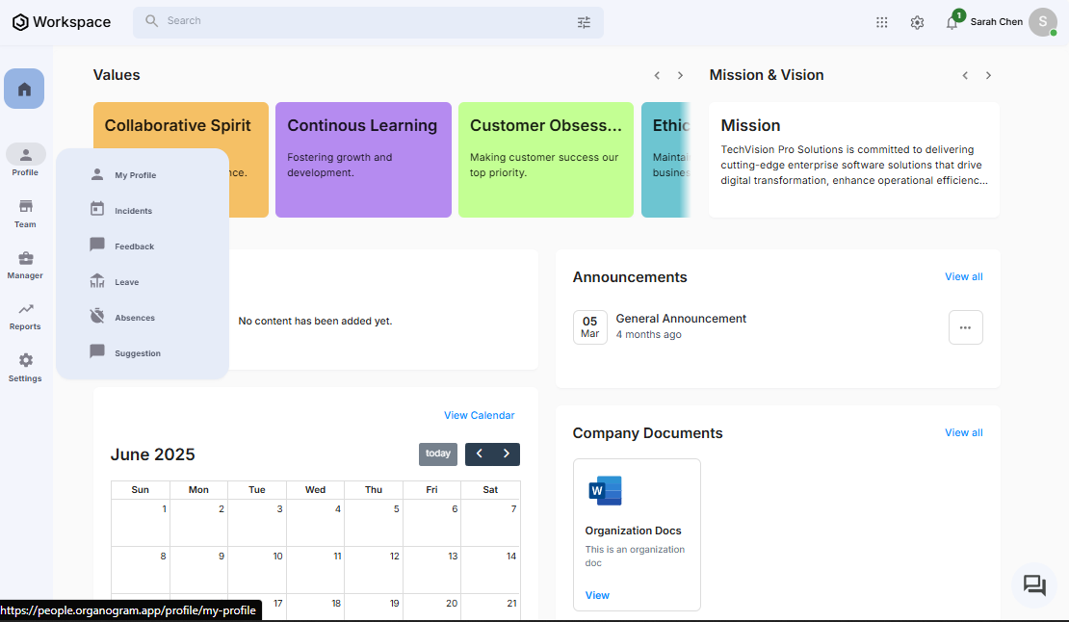Select Incidents from profile menu

(x=133, y=211)
